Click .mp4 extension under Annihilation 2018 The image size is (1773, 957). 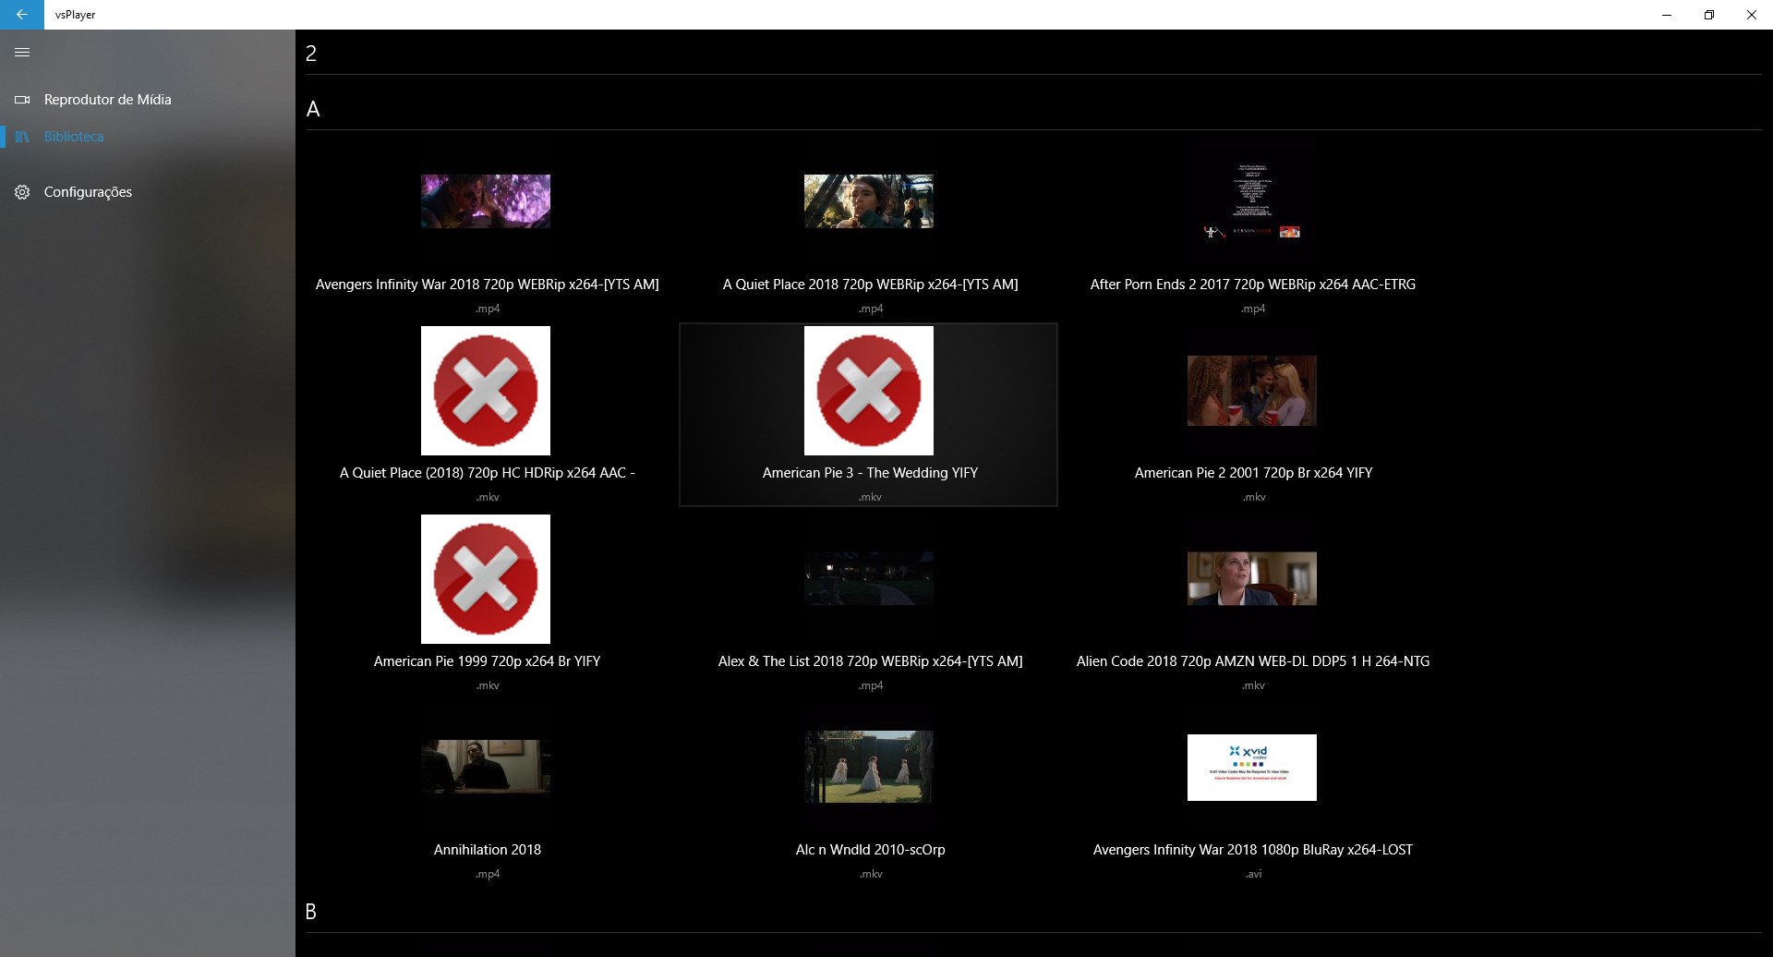[488, 874]
